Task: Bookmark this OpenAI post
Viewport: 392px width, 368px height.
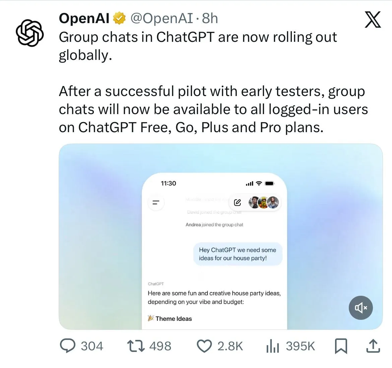Action: [341, 346]
